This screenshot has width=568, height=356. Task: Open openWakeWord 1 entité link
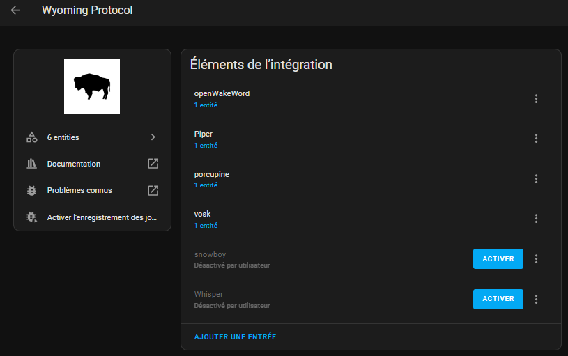(x=206, y=105)
